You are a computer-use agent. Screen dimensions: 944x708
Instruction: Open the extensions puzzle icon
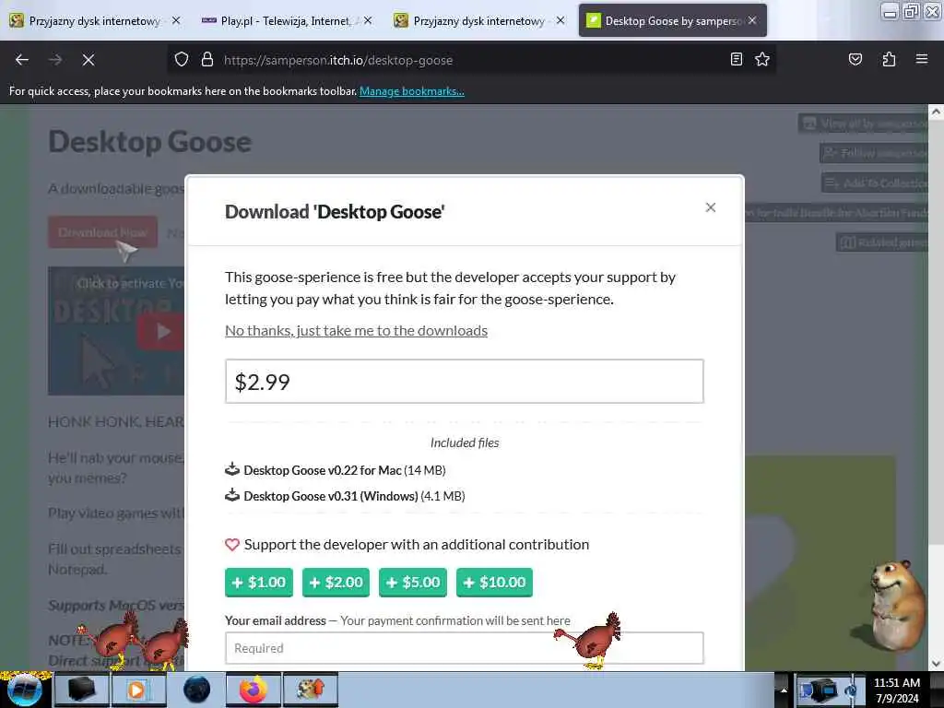889,59
